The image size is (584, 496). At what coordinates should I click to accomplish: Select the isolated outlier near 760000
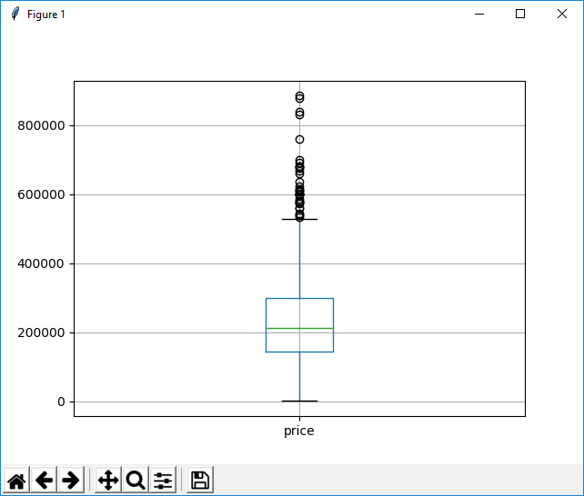click(299, 139)
